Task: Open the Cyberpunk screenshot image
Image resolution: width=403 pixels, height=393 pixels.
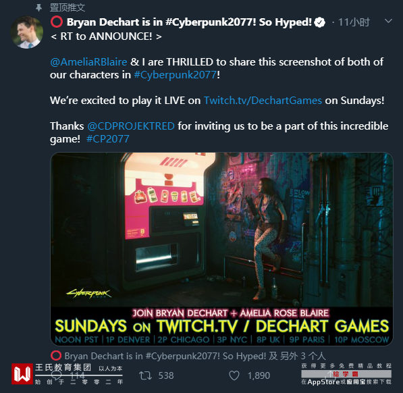Action: (x=221, y=248)
